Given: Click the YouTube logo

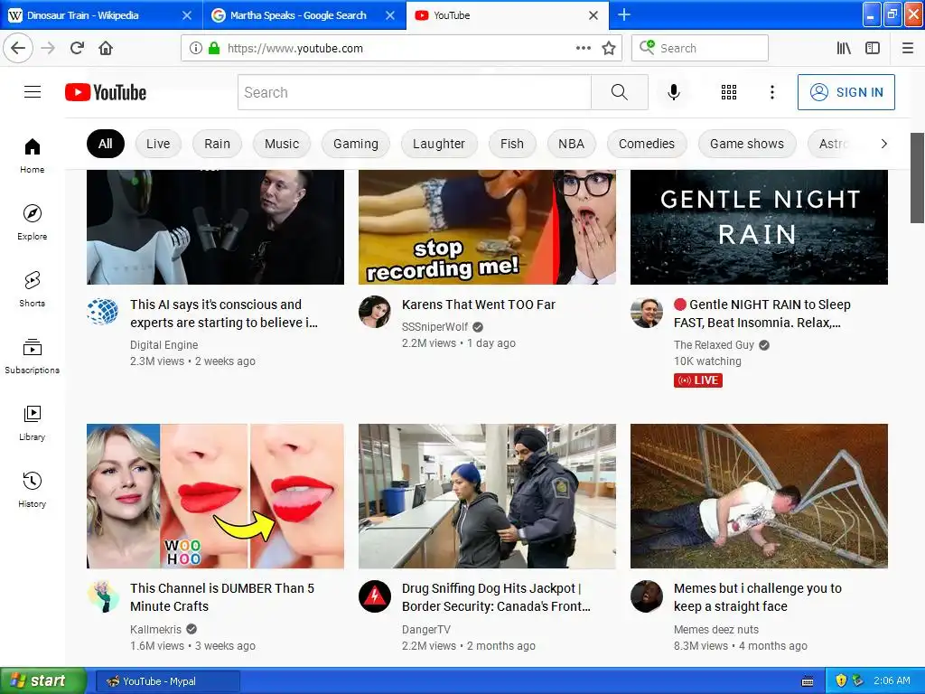Looking at the screenshot, I should pyautogui.click(x=106, y=92).
